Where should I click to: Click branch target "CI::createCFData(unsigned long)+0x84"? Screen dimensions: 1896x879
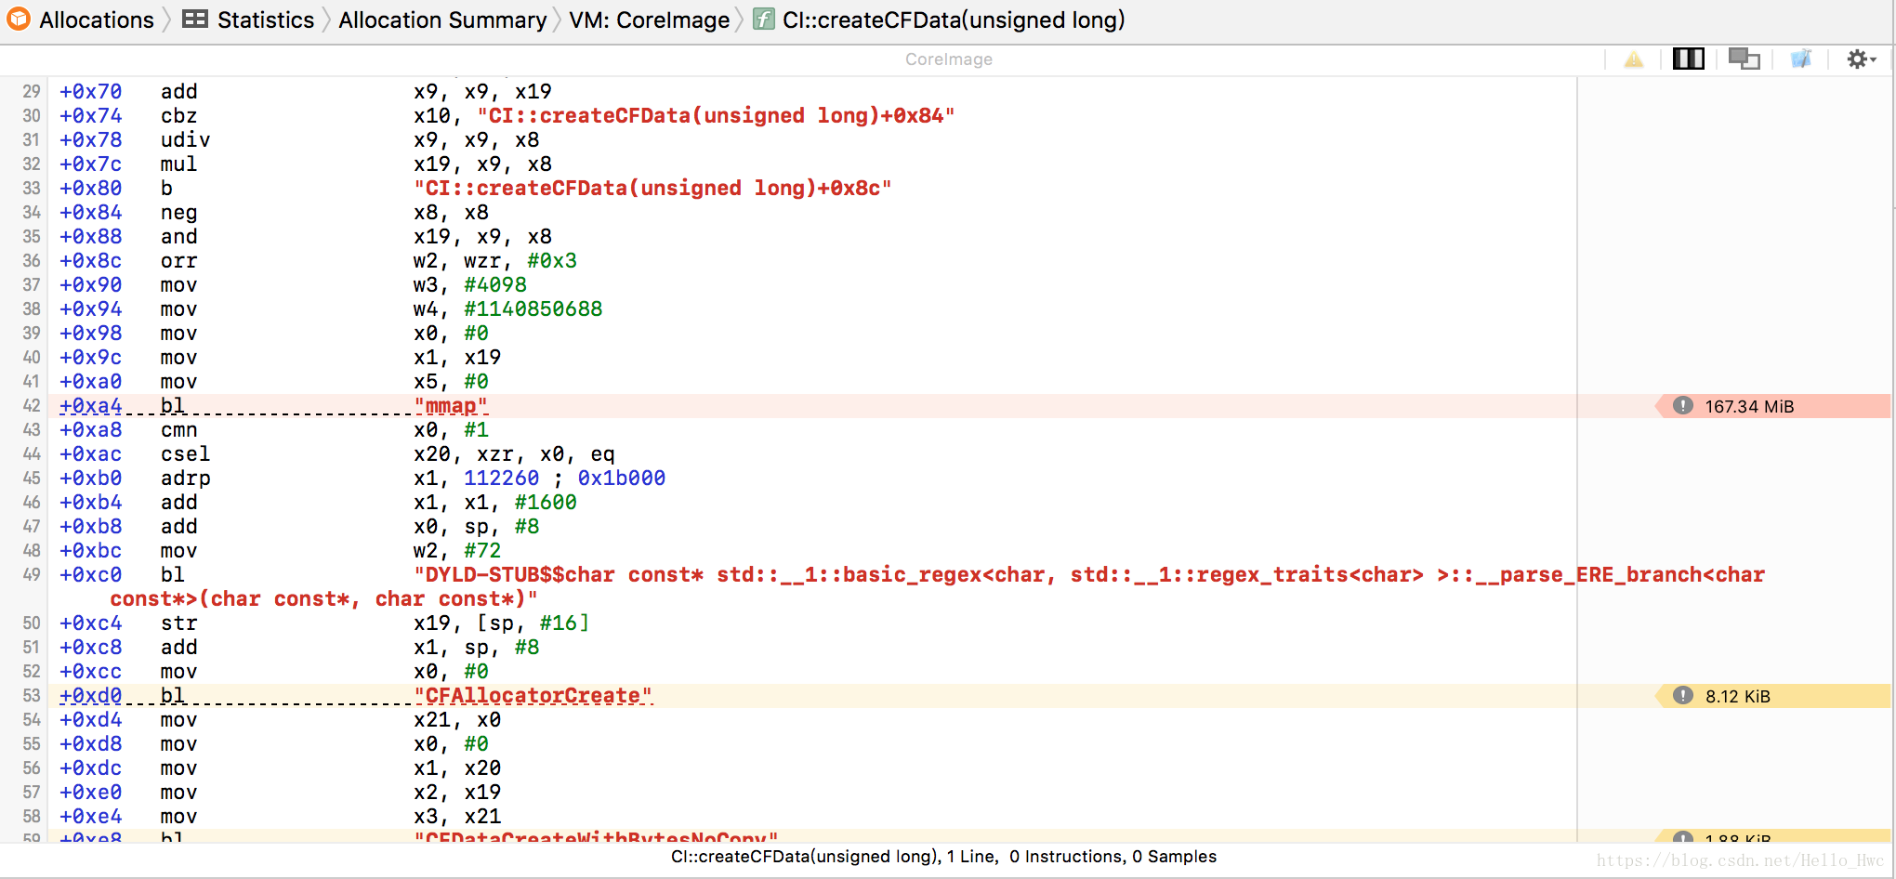pyautogui.click(x=716, y=116)
